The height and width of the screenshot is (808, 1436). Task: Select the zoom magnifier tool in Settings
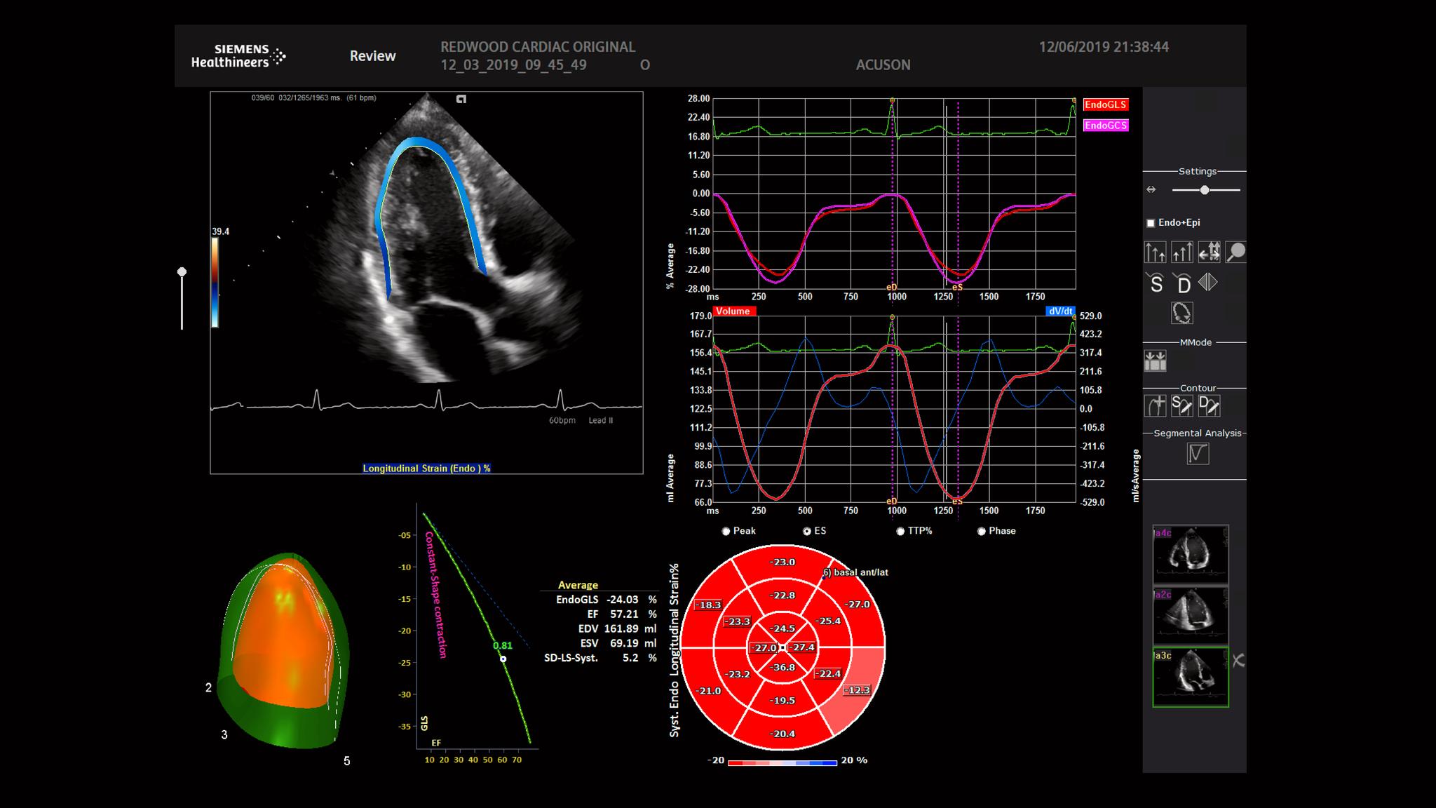click(1236, 252)
